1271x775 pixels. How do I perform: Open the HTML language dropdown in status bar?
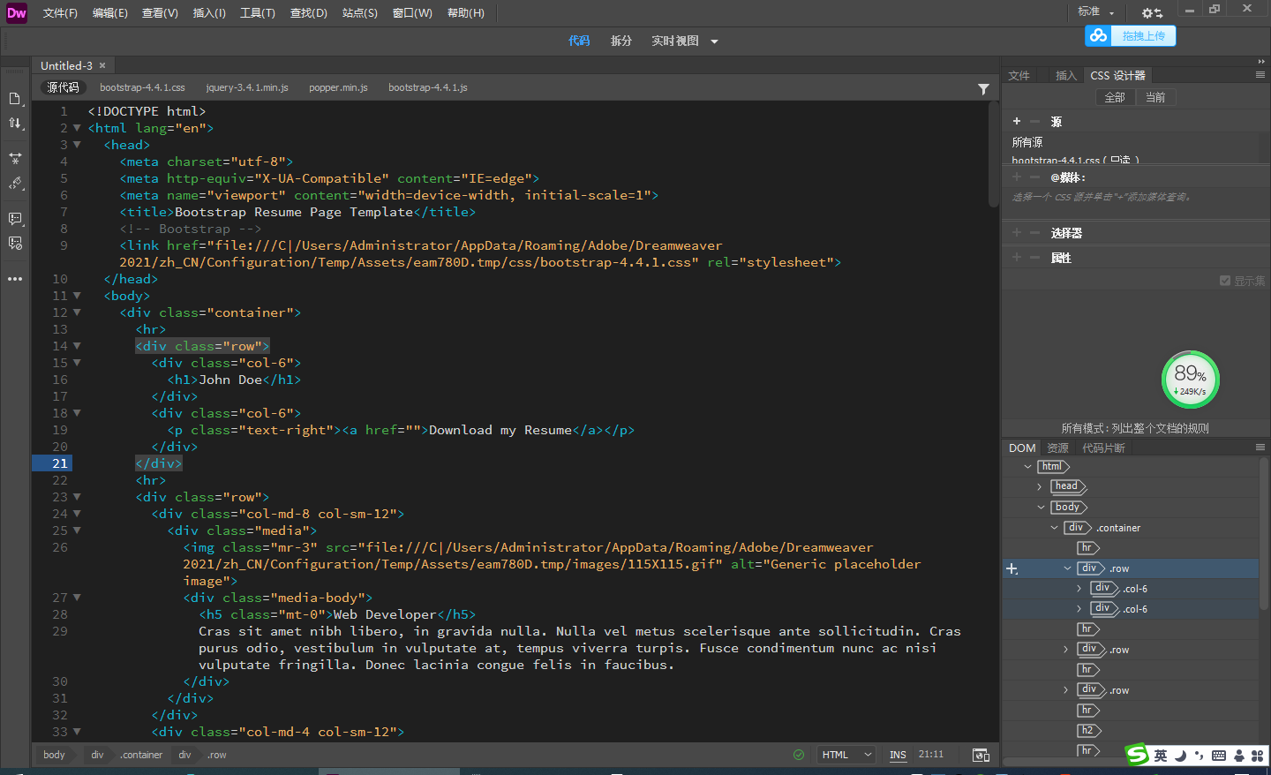(846, 755)
